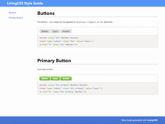
Task: Click the input type="submit" class="btn" code line
Action: pyautogui.click(x=66, y=41)
